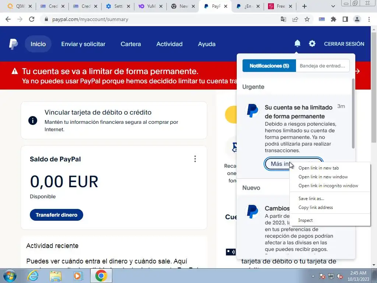
Task: Click the lock icon in address bar
Action: [x=46, y=19]
